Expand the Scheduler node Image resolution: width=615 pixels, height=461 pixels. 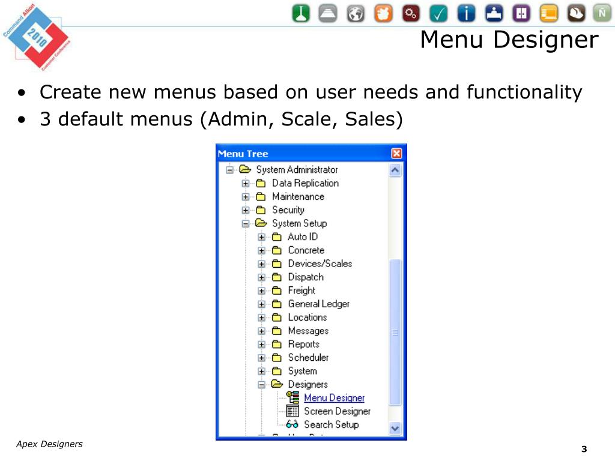point(262,358)
